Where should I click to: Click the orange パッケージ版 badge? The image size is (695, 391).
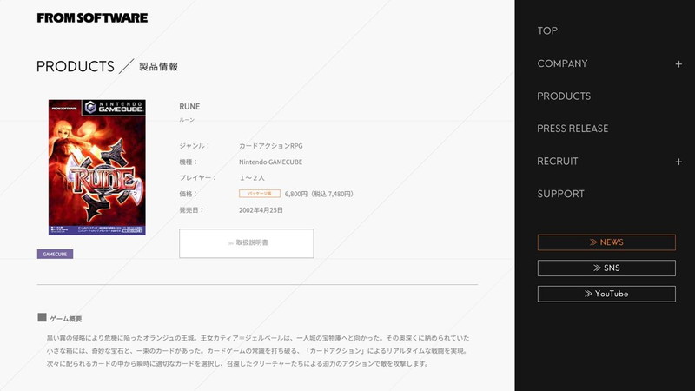[259, 194]
